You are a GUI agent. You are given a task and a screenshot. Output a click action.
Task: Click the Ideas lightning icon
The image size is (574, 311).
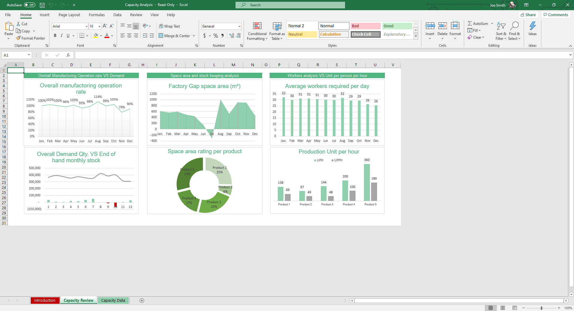(x=532, y=26)
